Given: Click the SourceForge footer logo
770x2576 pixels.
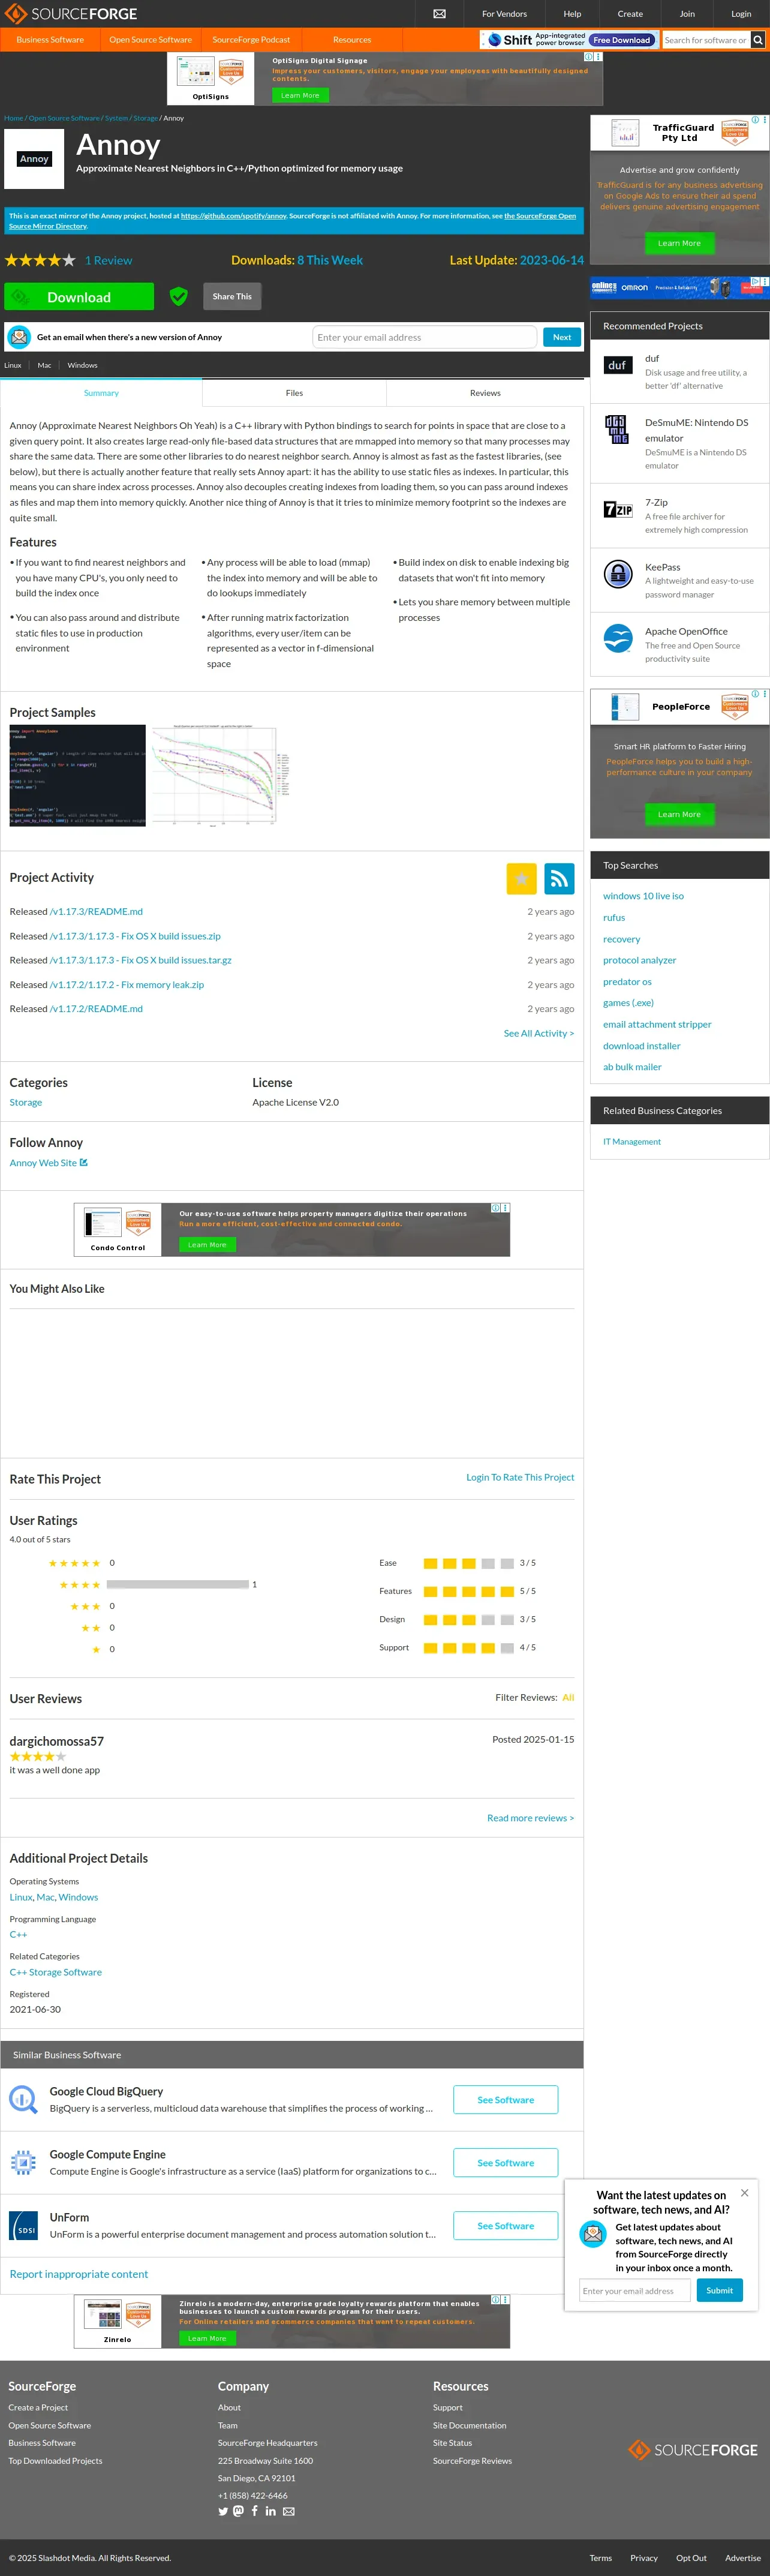Looking at the screenshot, I should point(693,2449).
